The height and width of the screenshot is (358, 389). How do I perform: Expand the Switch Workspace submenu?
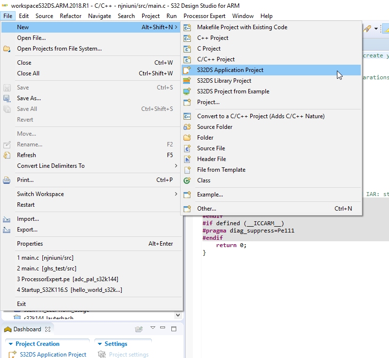coord(176,194)
